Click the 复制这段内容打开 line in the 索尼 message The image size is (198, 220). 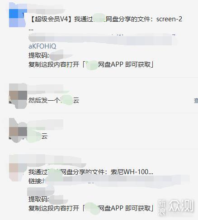(x=91, y=208)
